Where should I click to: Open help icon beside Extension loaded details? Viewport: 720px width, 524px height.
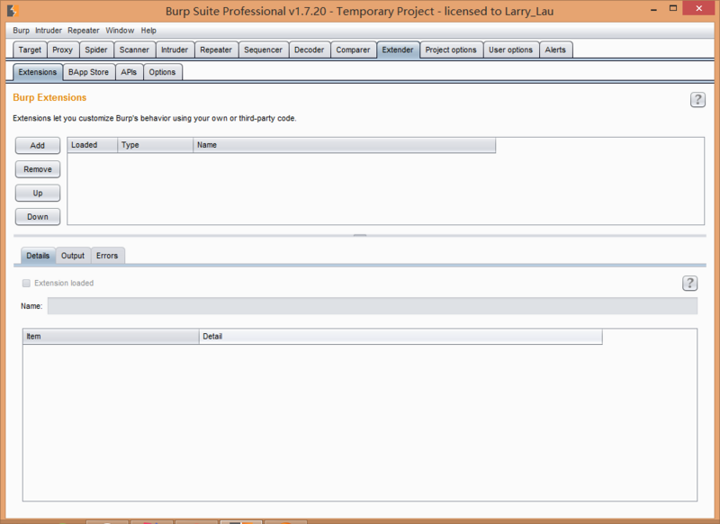(x=689, y=284)
